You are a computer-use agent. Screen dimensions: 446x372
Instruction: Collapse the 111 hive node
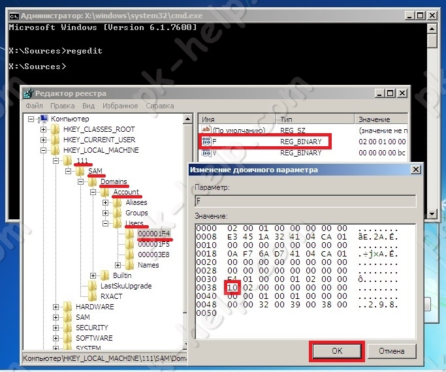pyautogui.click(x=56, y=161)
